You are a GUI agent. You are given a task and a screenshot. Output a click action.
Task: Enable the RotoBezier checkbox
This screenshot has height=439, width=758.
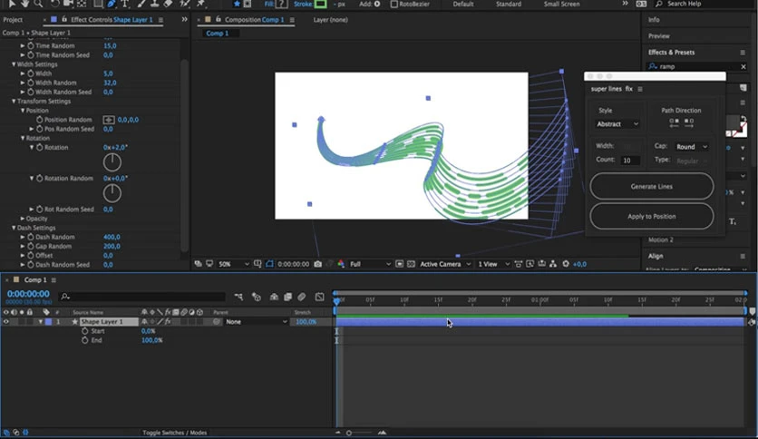pyautogui.click(x=394, y=4)
